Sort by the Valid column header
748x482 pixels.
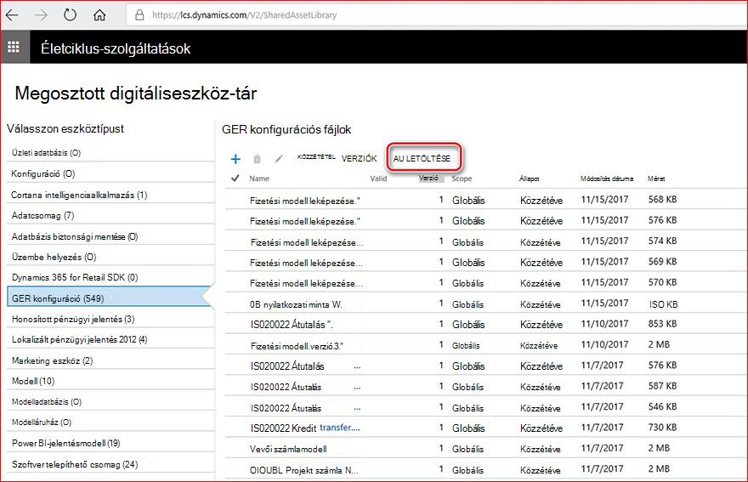click(x=378, y=179)
